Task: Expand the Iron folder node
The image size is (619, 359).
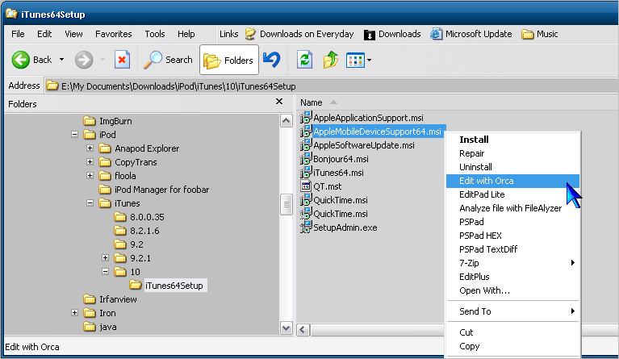Action: [74, 313]
